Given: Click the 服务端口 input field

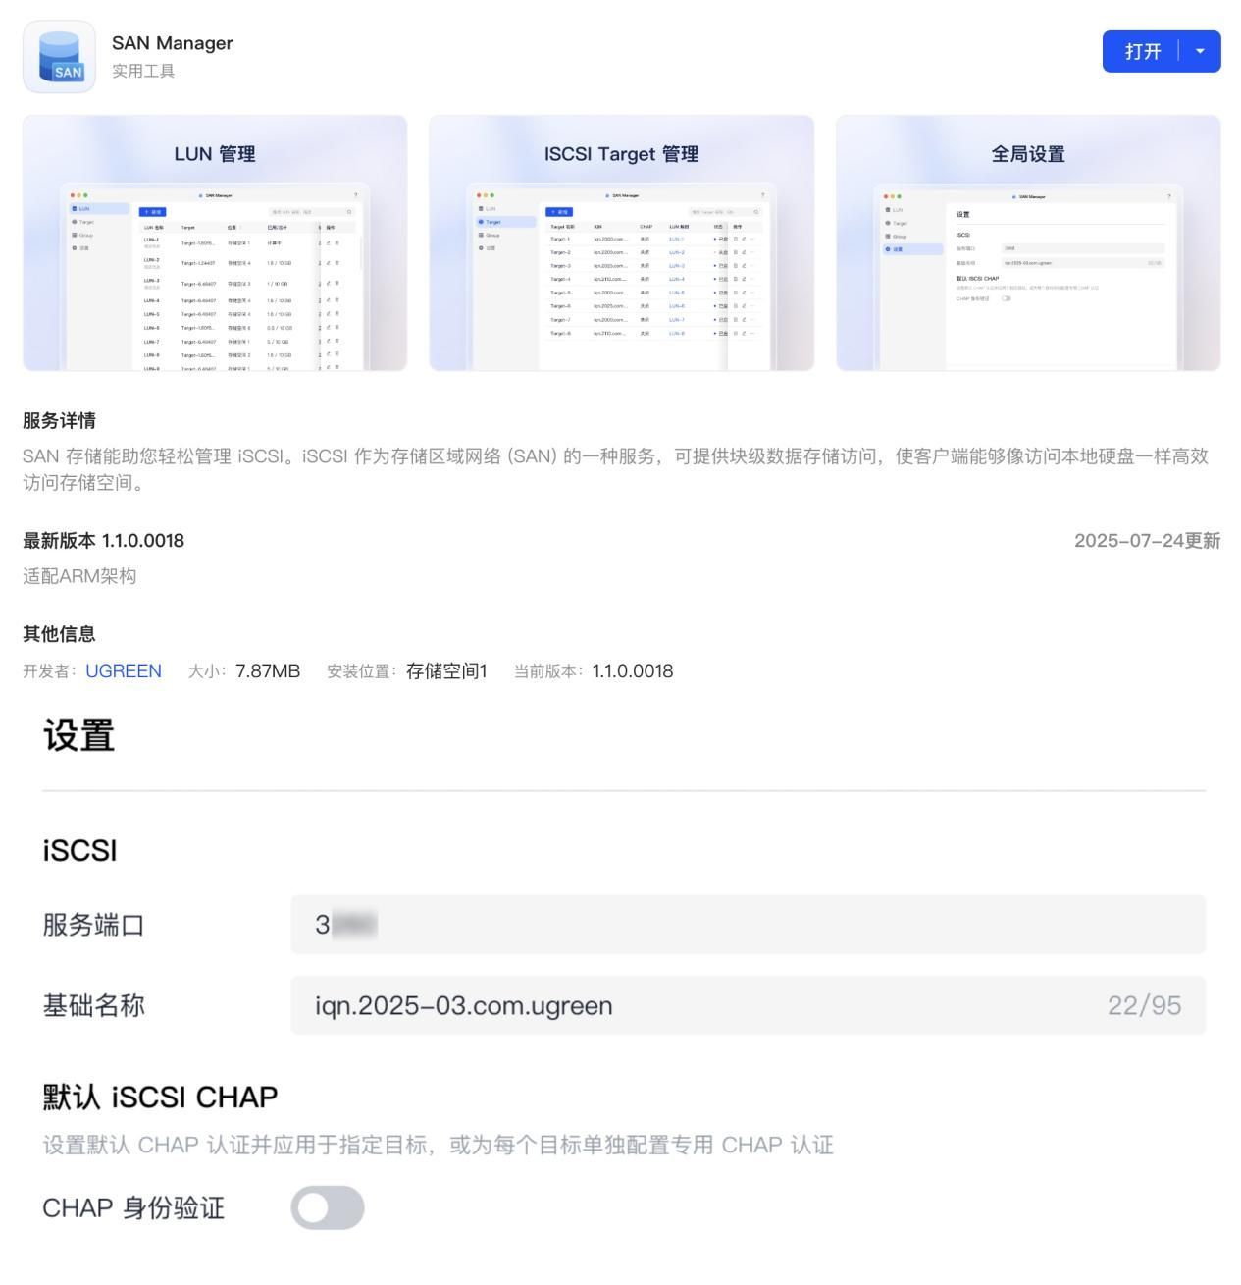Looking at the screenshot, I should tap(748, 925).
